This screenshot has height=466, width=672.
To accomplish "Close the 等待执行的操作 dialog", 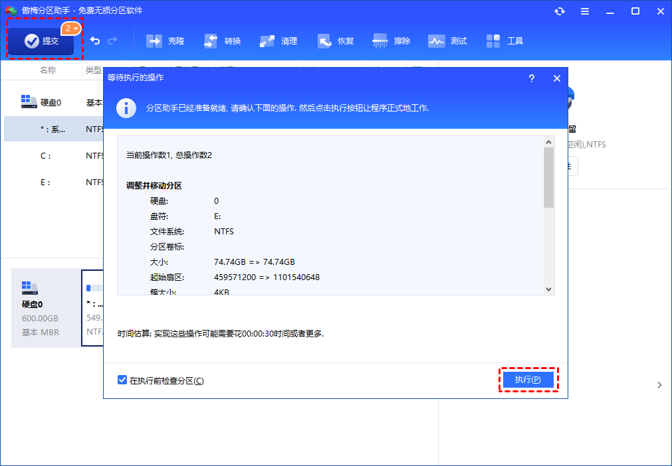I will click(557, 78).
